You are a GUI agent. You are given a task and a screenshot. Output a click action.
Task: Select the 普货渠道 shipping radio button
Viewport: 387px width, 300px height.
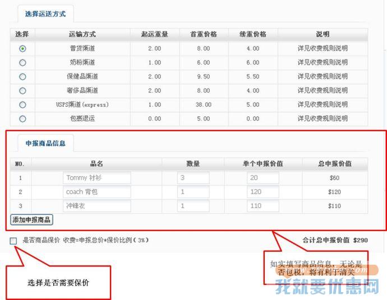coord(22,49)
